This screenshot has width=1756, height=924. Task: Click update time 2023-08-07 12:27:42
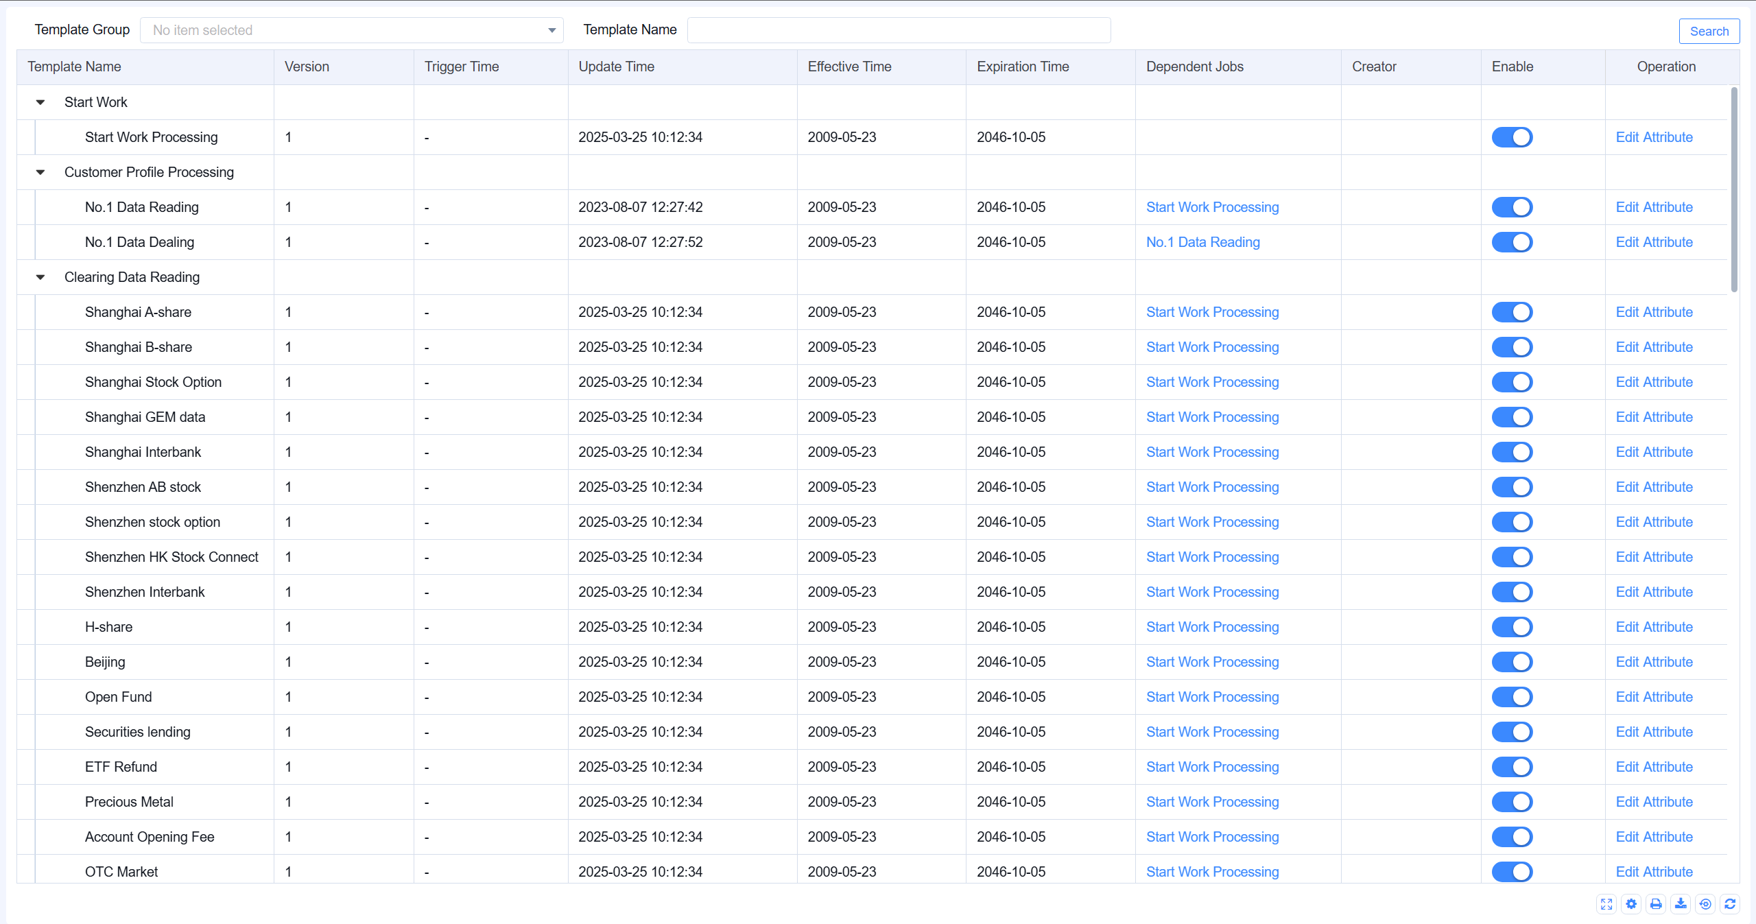640,207
